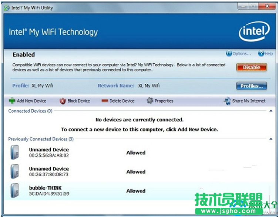The width and height of the screenshot is (279, 217).
Task: Click the Block Device shield icon
Action: 63,101
